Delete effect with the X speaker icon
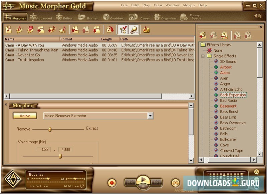Image resolution: width=267 pixels, height=194 pixels. click(x=213, y=35)
